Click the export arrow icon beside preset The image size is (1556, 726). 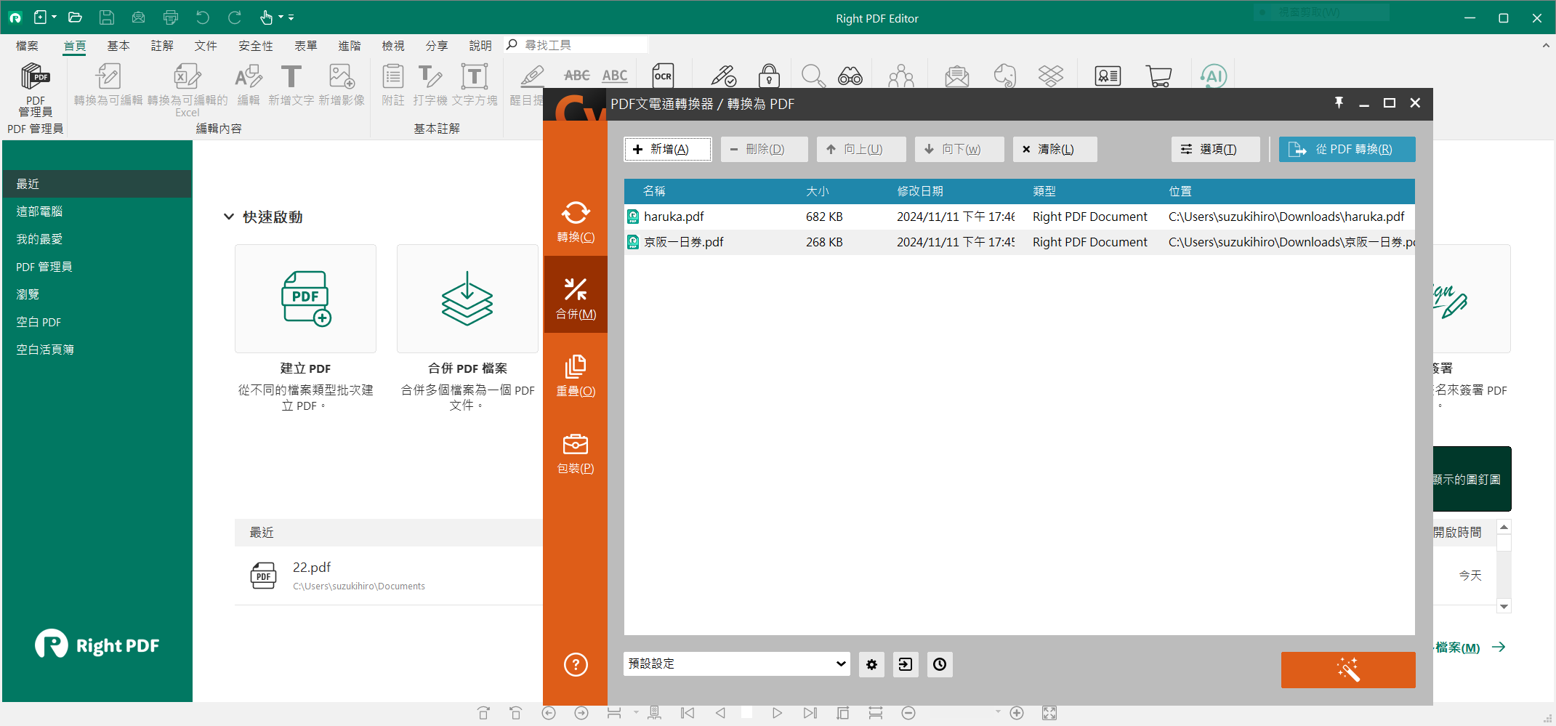(x=906, y=664)
